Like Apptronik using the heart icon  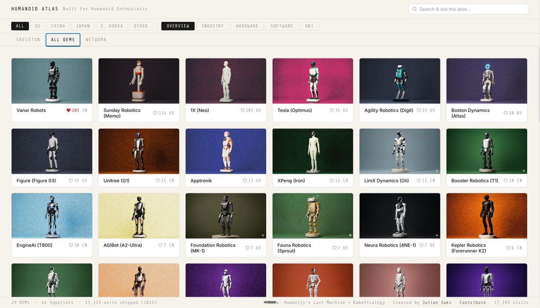tap(245, 180)
